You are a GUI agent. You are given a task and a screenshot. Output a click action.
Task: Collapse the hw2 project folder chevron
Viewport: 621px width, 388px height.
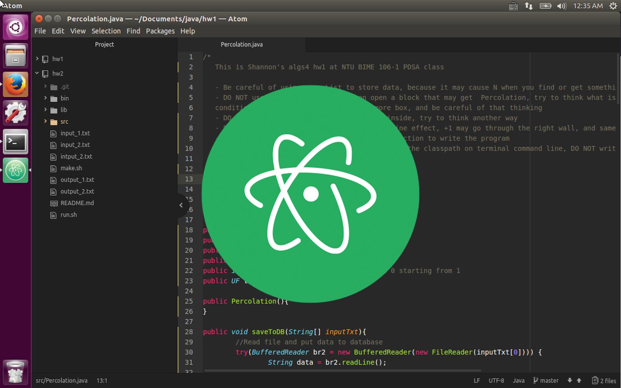pos(37,73)
